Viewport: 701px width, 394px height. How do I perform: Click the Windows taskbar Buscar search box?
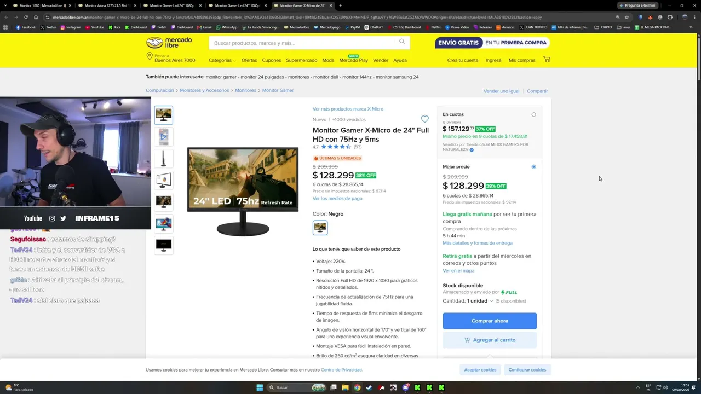[x=296, y=387]
